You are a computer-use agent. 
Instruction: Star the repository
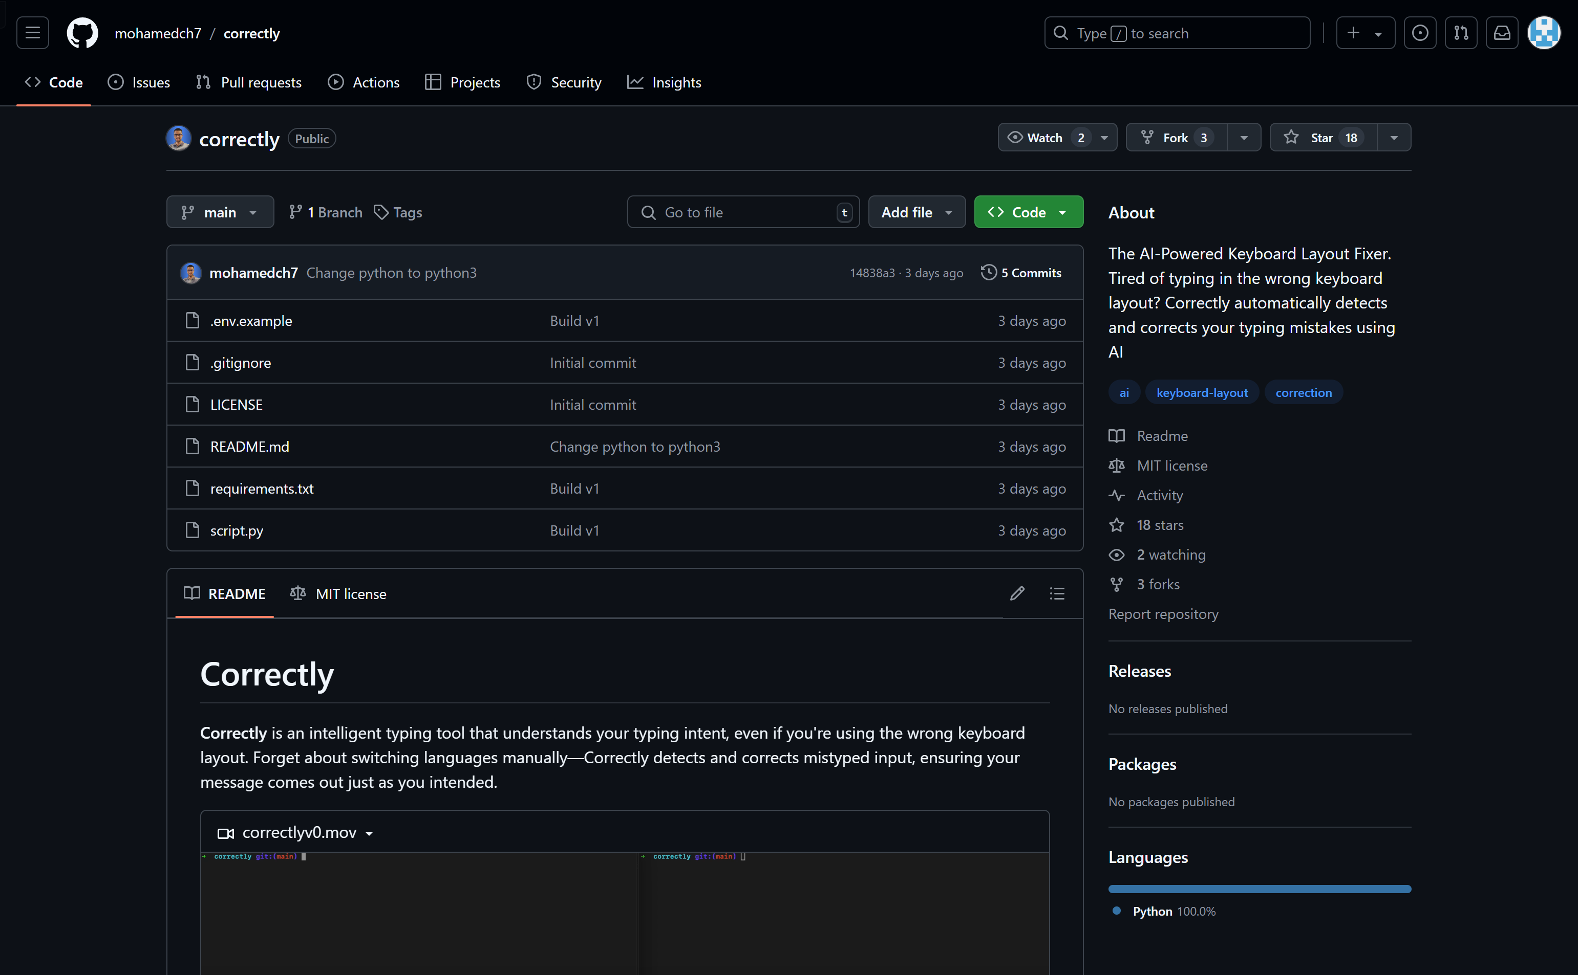click(x=1323, y=138)
